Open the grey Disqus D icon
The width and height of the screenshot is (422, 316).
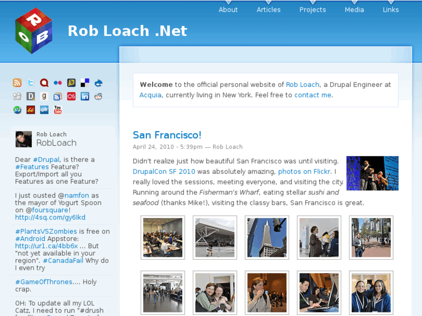[31, 96]
